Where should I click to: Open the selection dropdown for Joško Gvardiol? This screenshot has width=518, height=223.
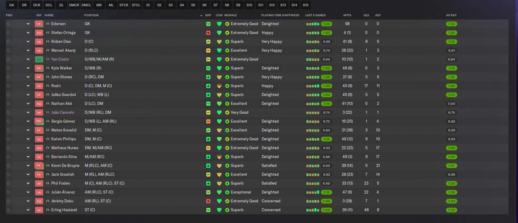tap(28, 95)
